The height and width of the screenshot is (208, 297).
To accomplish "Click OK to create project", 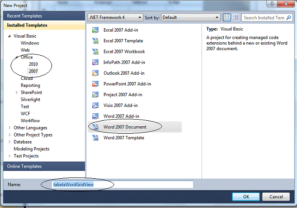I will (246, 197).
